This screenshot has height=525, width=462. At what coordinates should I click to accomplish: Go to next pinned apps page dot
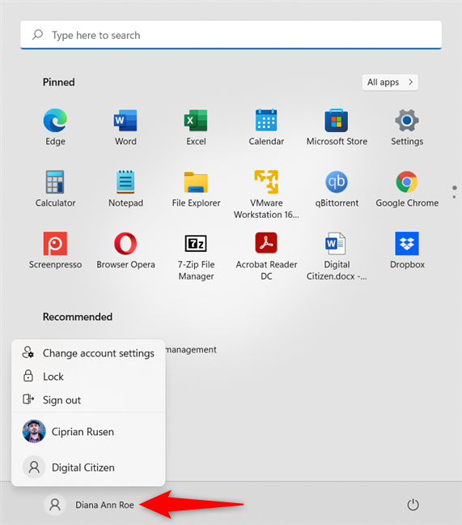point(454,197)
